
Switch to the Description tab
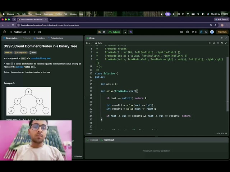(10, 38)
